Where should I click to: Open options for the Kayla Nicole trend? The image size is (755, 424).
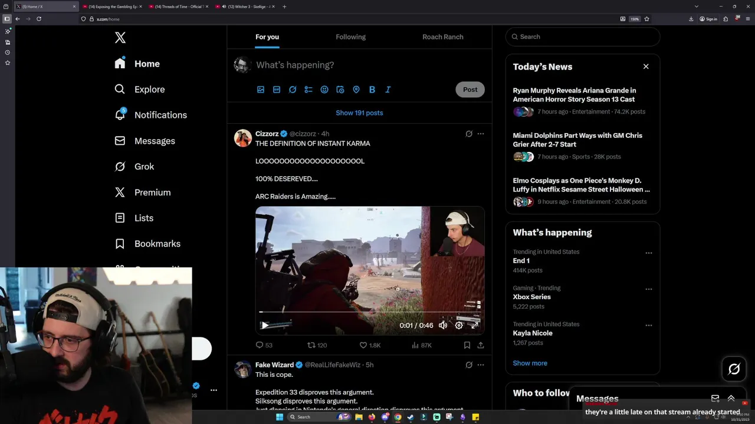pos(649,325)
